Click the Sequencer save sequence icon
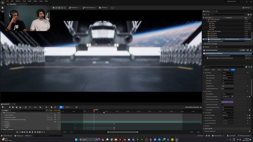The width and height of the screenshot is (253, 142). click(9, 107)
